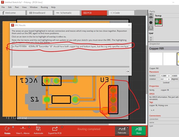Click Export for PCB icon
This screenshot has width=179, height=137.
(55, 129)
